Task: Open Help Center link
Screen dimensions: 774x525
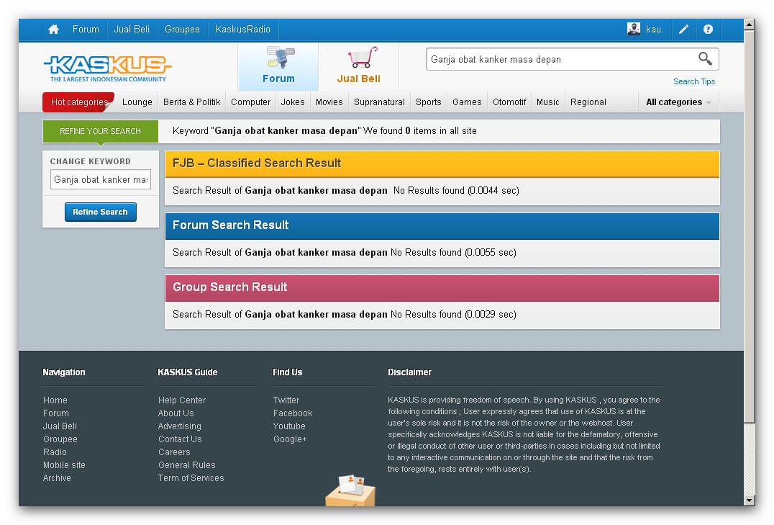Action: tap(182, 400)
